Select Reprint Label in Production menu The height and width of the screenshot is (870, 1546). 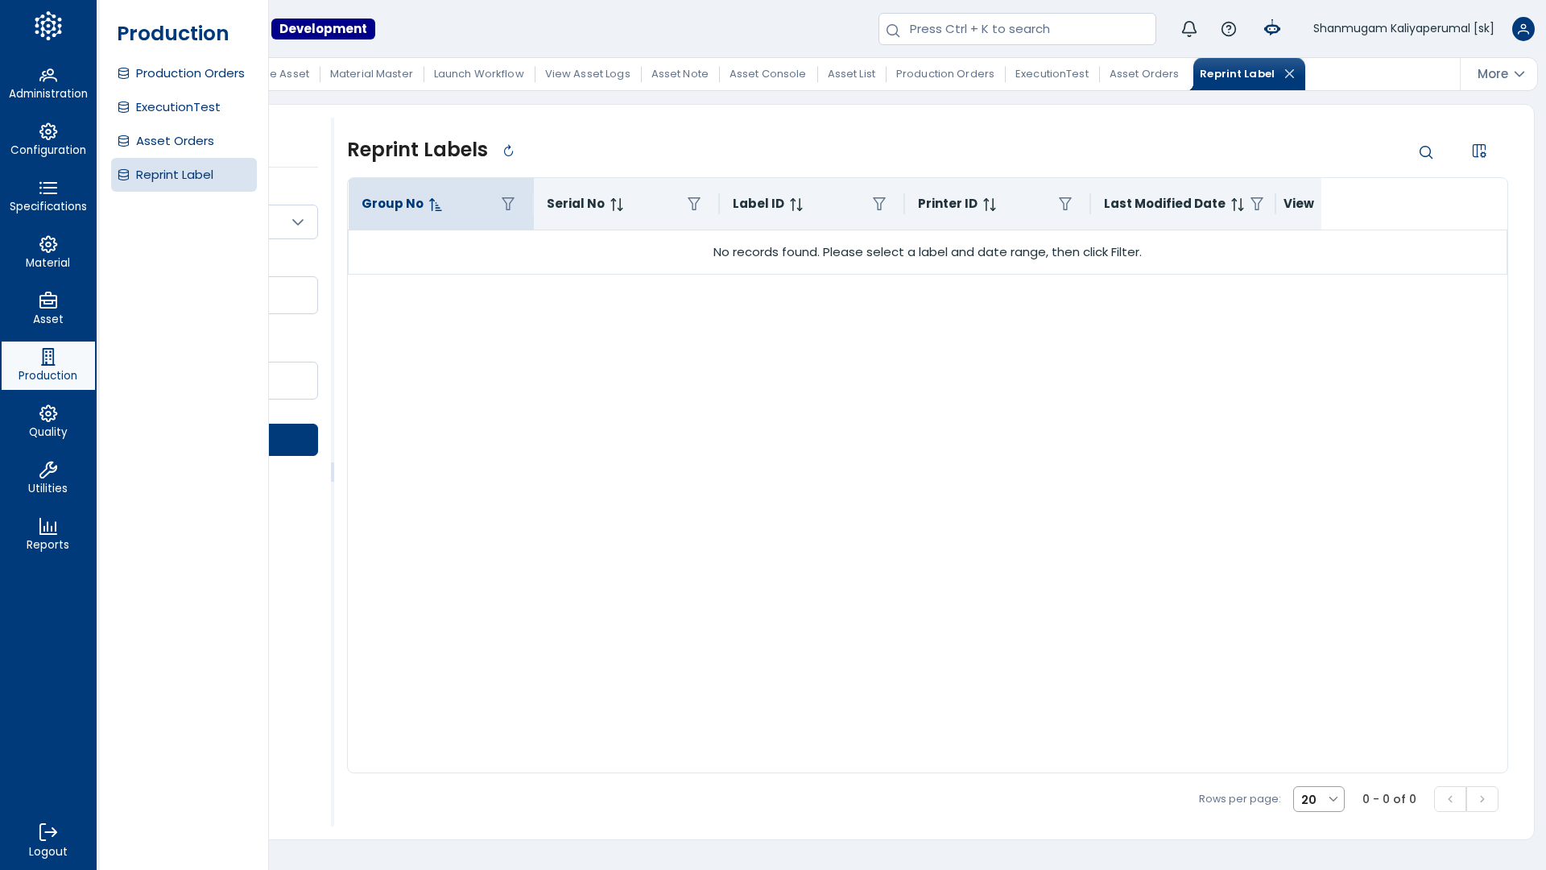pos(184,175)
